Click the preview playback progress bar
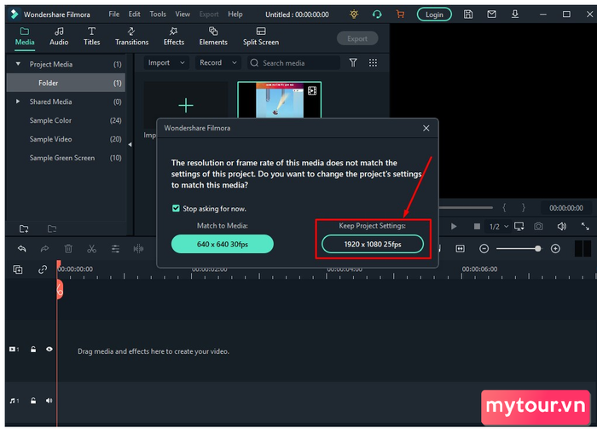The image size is (597, 434). (466, 208)
